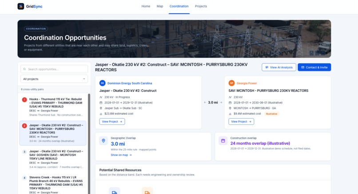Viewport: 358px width, 194px height.
Task: Click the red rank 1 badge
Action: point(24,100)
